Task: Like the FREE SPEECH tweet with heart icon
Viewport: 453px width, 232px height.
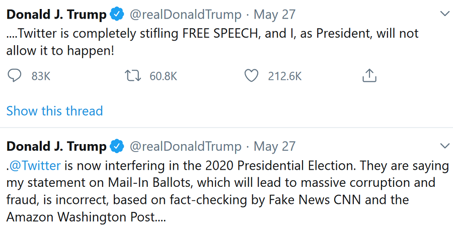Action: pos(251,76)
